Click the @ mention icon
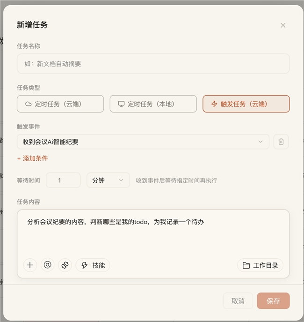The width and height of the screenshot is (304, 322). pos(48,265)
